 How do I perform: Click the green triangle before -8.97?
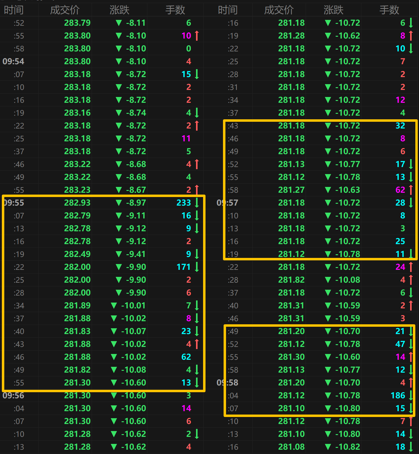[x=119, y=203]
